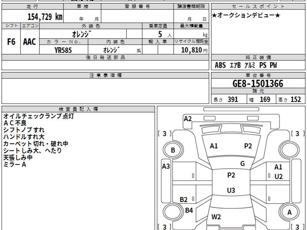Click the 10,810円 recycle deposit value

(x=194, y=50)
